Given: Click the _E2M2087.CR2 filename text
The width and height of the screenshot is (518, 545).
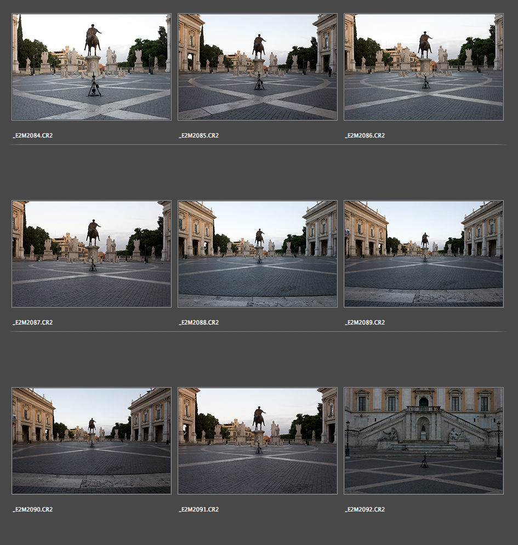Looking at the screenshot, I should click(x=33, y=322).
